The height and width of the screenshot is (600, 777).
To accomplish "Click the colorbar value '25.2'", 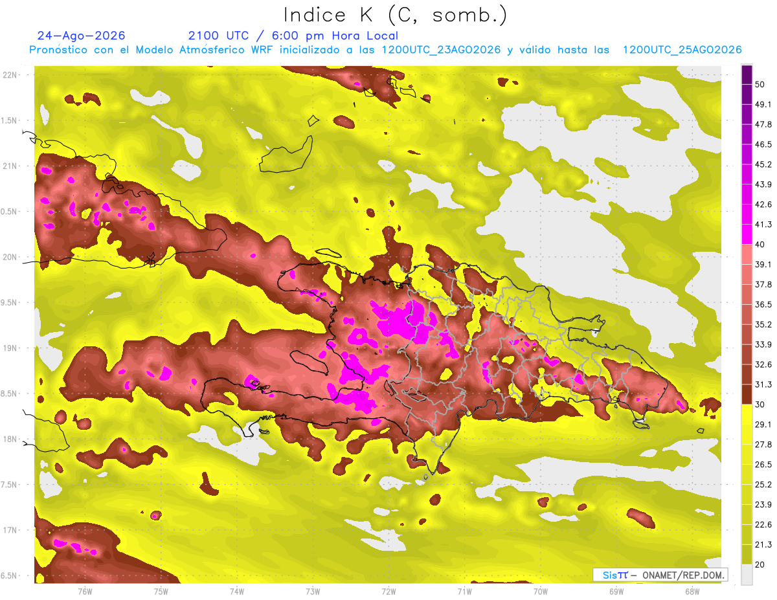I will [763, 485].
